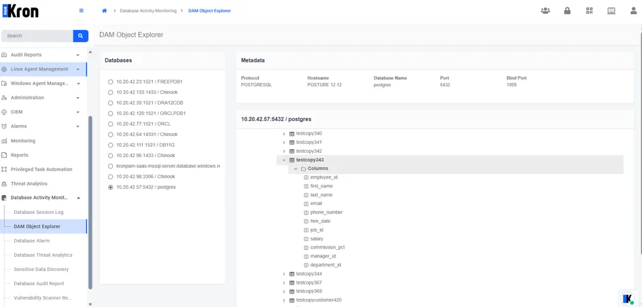The height and width of the screenshot is (307, 642).
Task: Click the table icon beside testcopy340
Action: point(292,133)
